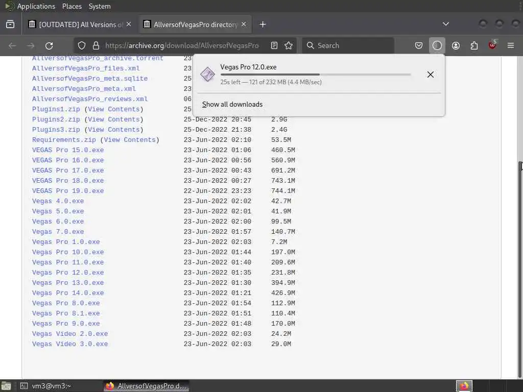Go back to the previous page
The width and height of the screenshot is (523, 392).
[12, 45]
